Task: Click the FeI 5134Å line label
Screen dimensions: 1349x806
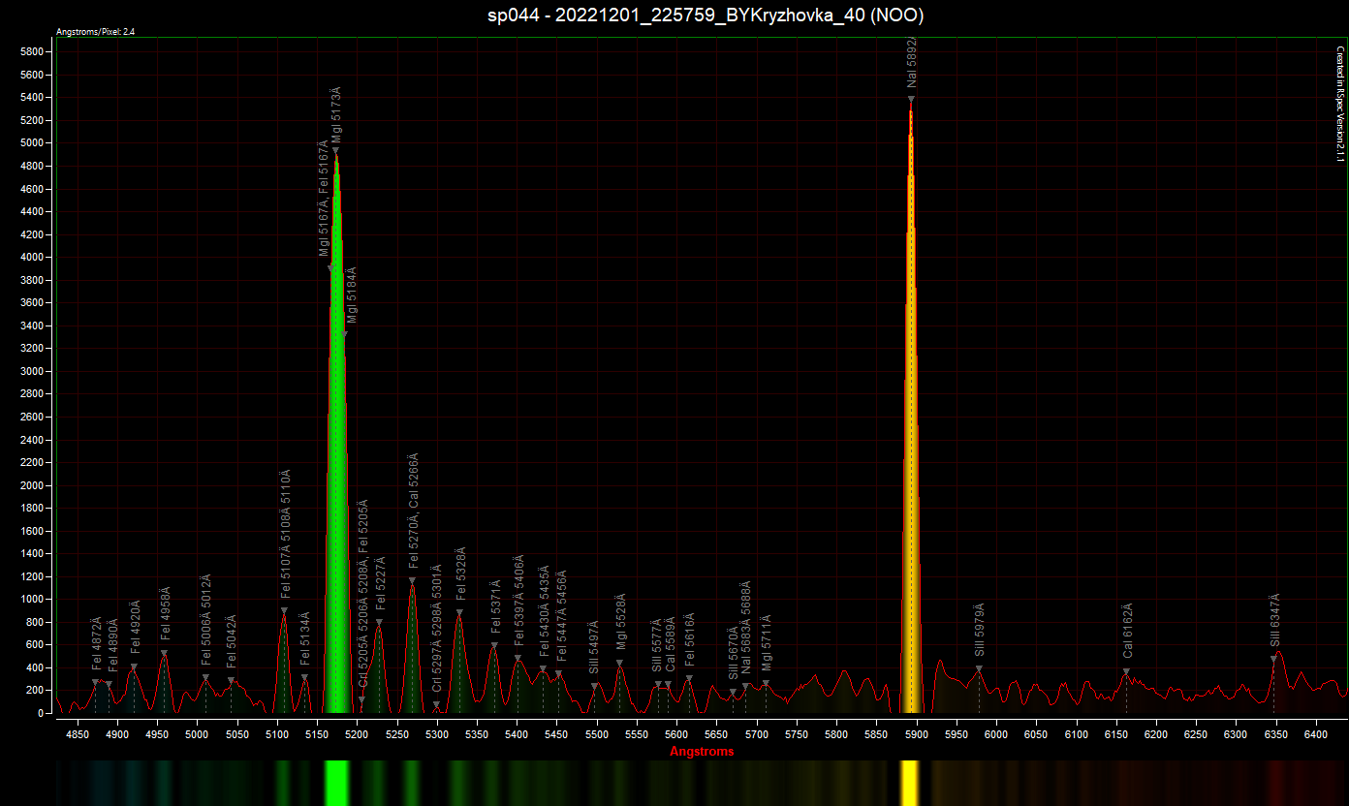Action: click(x=305, y=638)
